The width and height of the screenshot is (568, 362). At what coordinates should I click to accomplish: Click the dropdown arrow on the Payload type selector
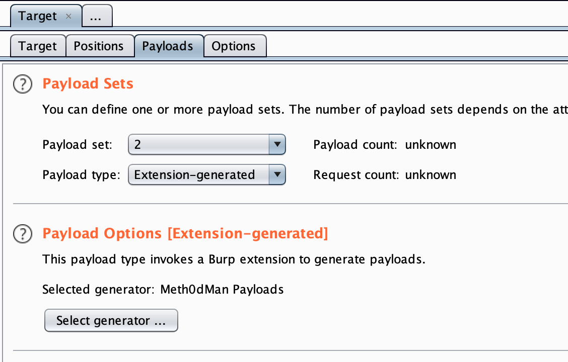click(x=277, y=174)
